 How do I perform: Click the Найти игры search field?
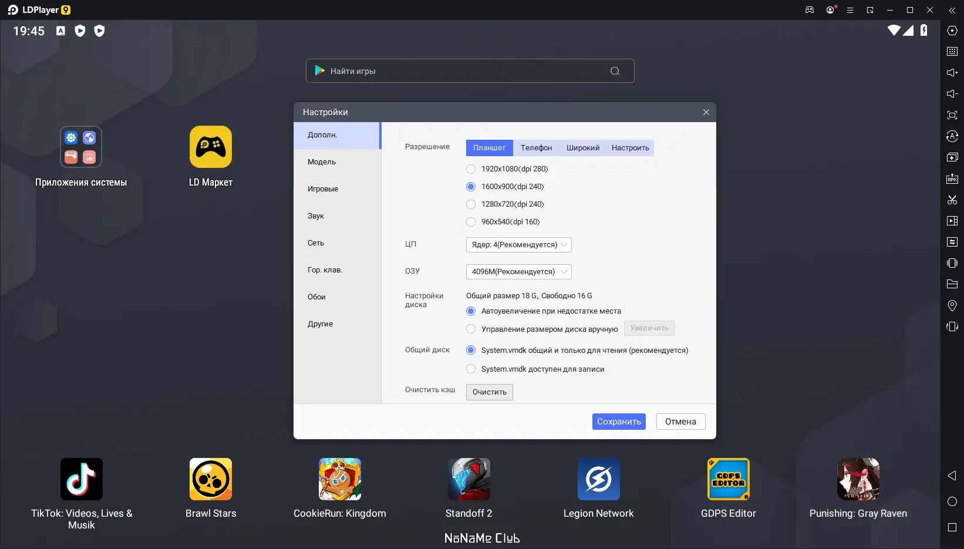[470, 71]
